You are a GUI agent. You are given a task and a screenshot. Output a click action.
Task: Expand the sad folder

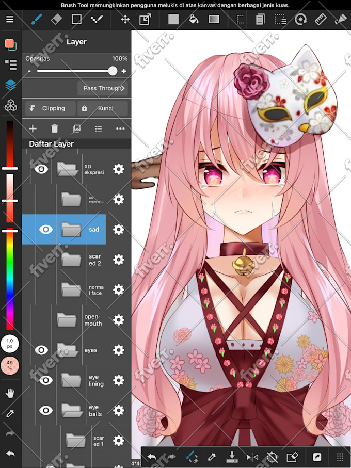point(71,230)
